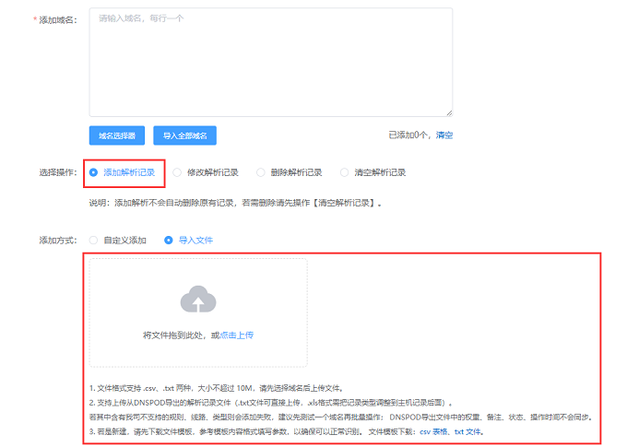Select the 添加解析记录 radio option
The width and height of the screenshot is (627, 447).
(x=94, y=172)
